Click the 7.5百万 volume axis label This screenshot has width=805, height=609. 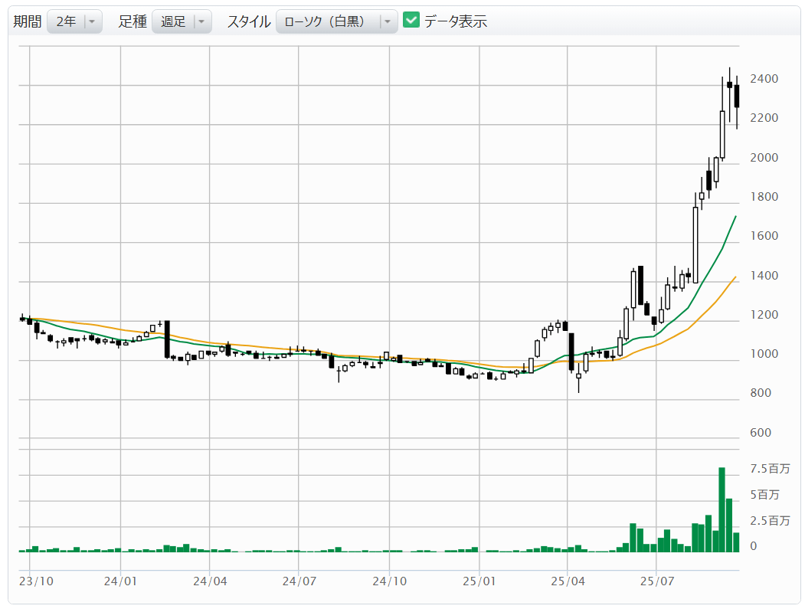pos(769,469)
